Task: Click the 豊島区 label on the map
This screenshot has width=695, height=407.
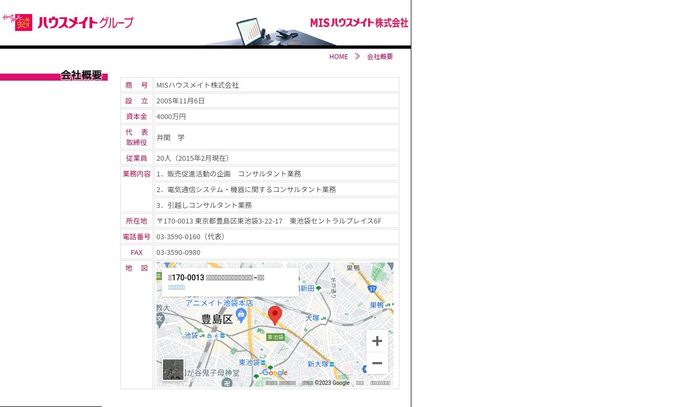Action: (217, 319)
